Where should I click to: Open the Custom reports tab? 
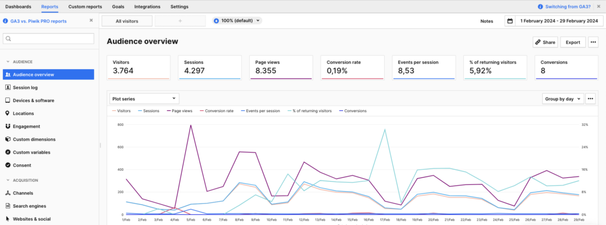click(x=85, y=6)
